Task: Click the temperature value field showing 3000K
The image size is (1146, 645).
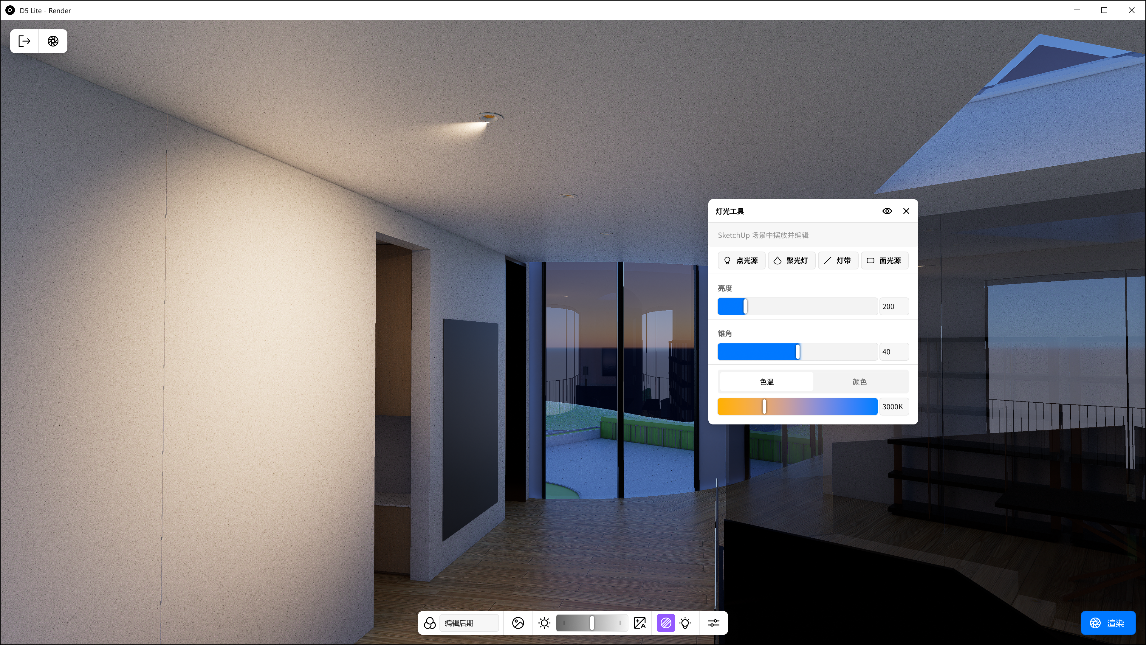Action: point(894,407)
